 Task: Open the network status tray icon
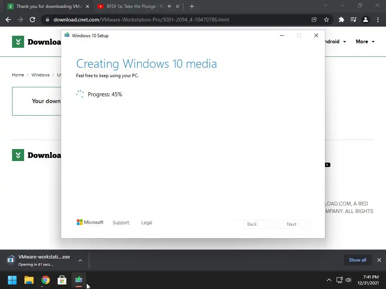[340, 280]
